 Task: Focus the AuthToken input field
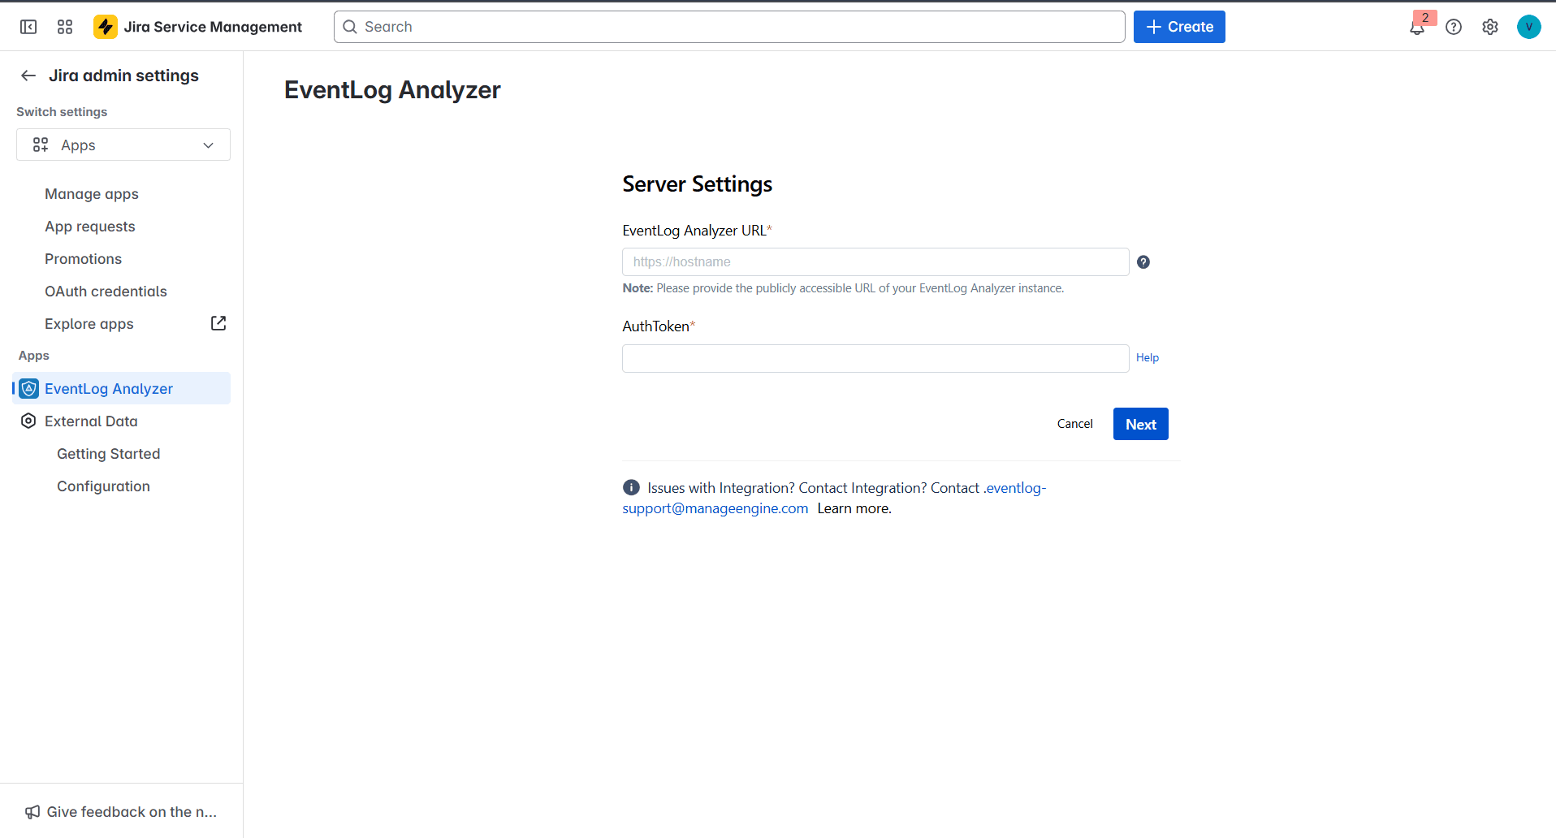(875, 358)
